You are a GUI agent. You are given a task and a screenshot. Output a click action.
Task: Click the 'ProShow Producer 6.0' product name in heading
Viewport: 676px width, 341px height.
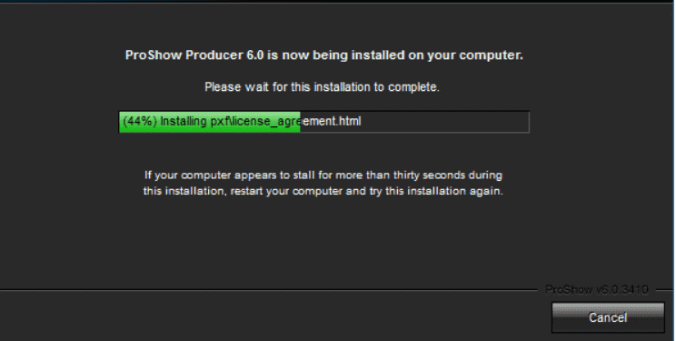194,55
